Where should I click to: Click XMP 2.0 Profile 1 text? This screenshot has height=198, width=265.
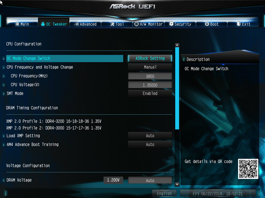[54, 121]
